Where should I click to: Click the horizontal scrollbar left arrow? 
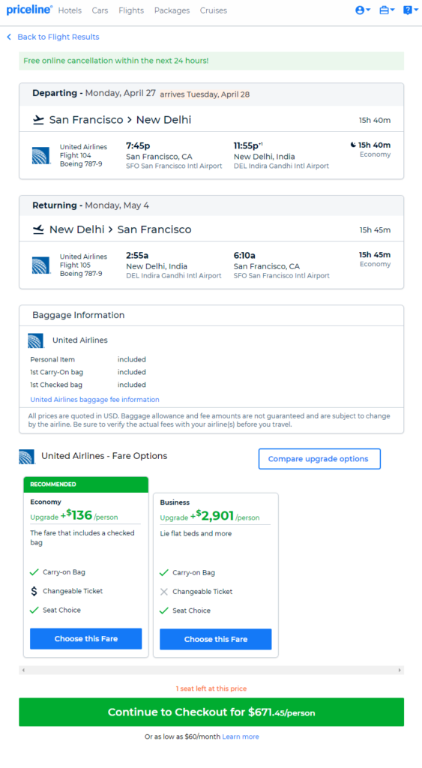pyautogui.click(x=23, y=670)
